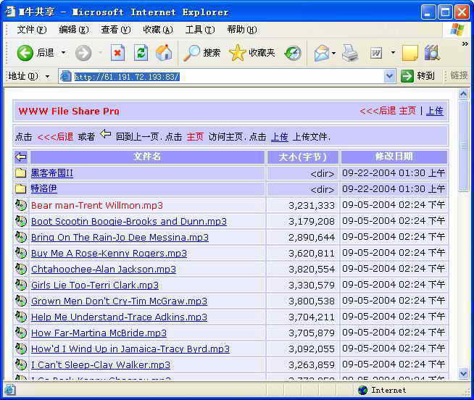Click the yellow back arrow in table header

(x=20, y=157)
